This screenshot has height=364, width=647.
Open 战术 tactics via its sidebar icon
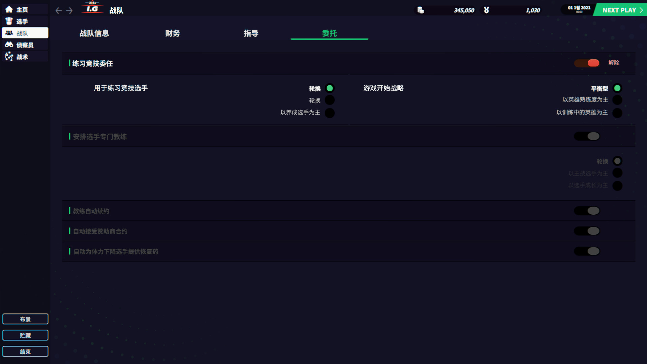[x=8, y=57]
